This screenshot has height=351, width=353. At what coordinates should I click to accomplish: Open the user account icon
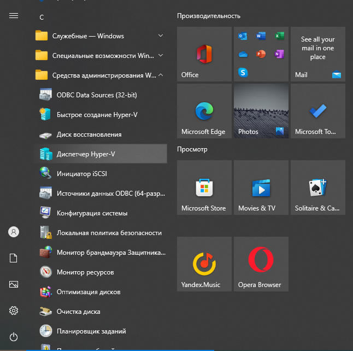(14, 232)
